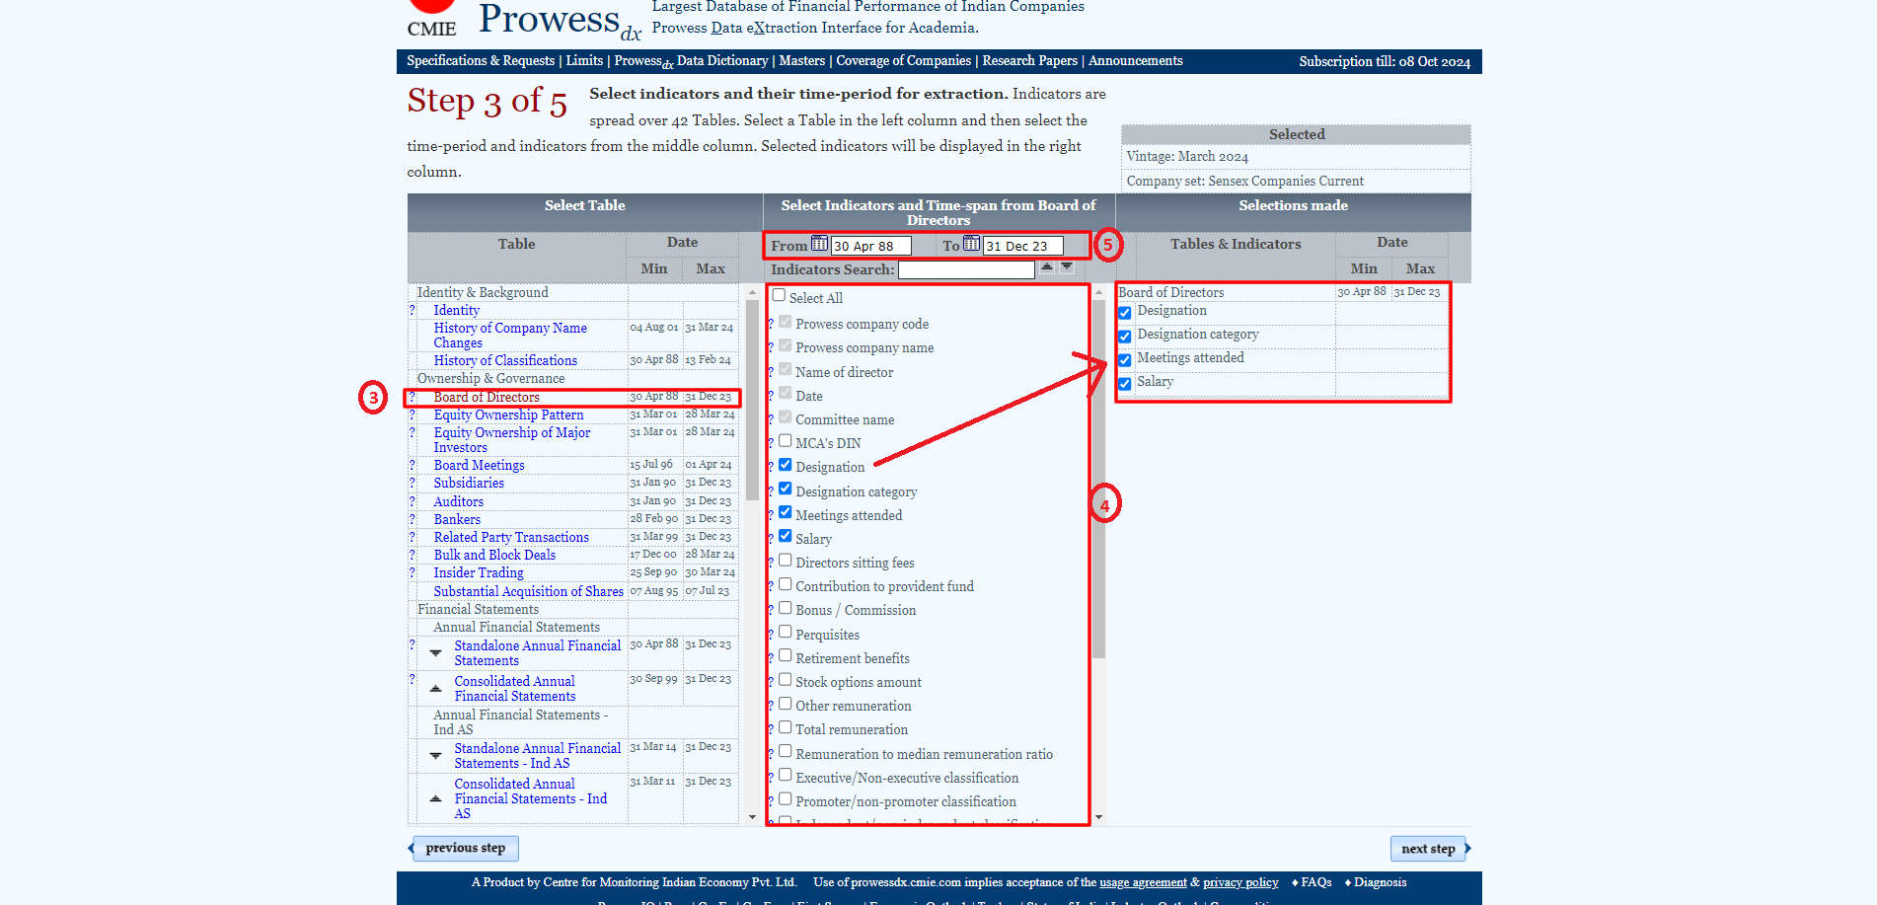Click help icon beside Auditors table
The width and height of the screenshot is (1877, 905).
pos(413,501)
